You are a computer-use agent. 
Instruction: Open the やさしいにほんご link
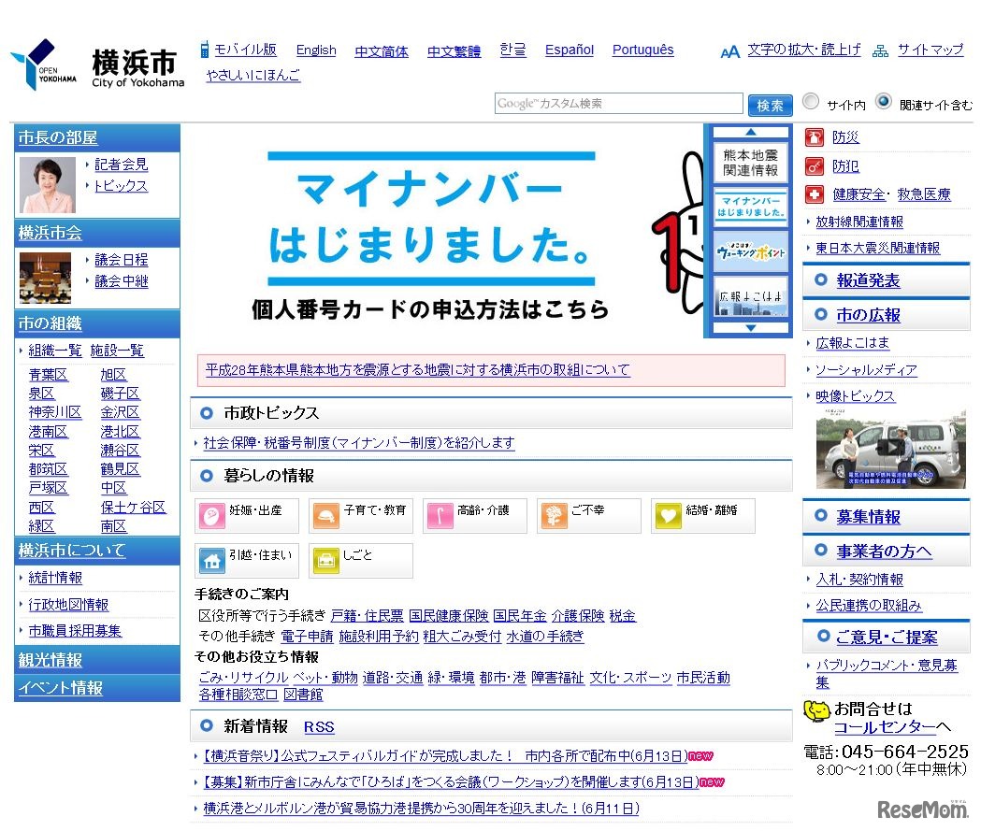click(253, 75)
